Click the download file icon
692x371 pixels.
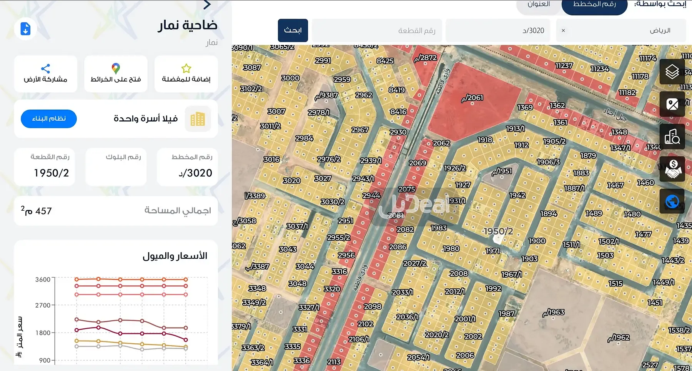pyautogui.click(x=25, y=29)
